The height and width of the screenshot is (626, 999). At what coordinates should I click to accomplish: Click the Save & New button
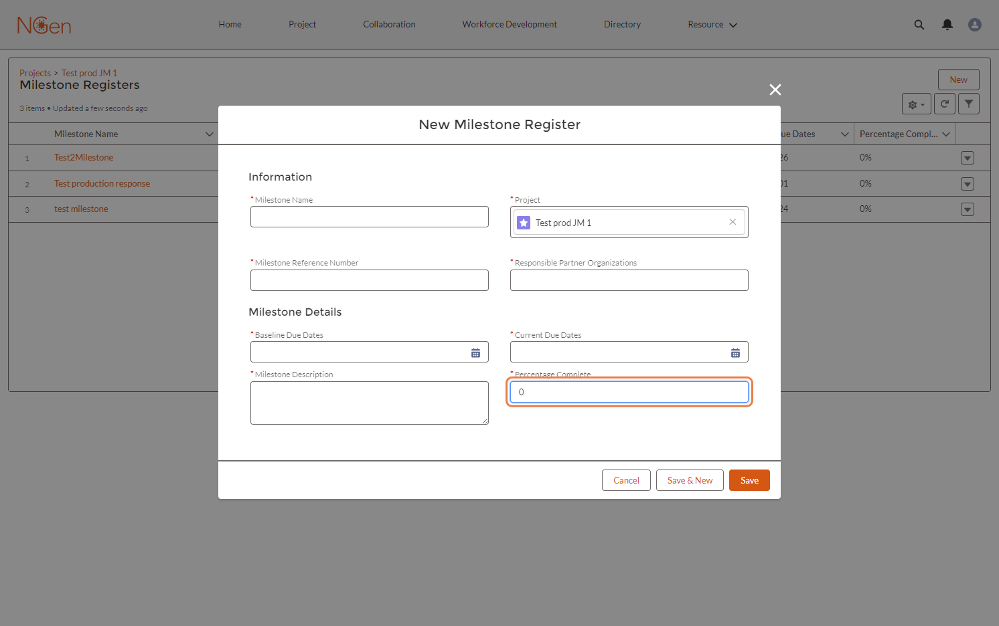(690, 480)
